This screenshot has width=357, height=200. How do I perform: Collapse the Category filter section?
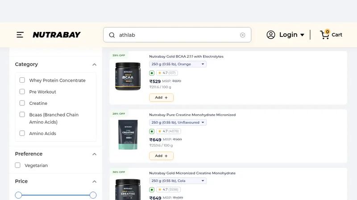point(94,64)
